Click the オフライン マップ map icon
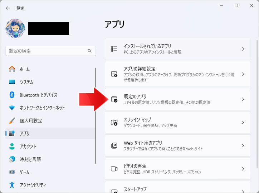Viewport: 259px width, 193px height. tap(114, 122)
